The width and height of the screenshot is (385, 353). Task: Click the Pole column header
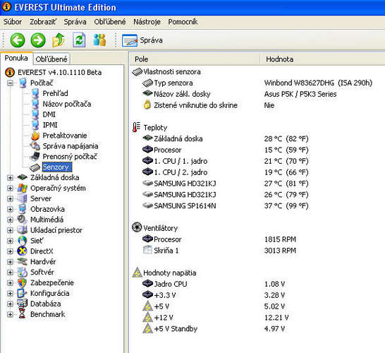195,59
